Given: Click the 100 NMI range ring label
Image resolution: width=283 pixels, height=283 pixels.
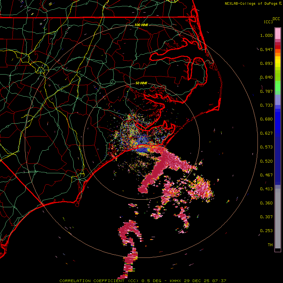Looking at the screenshot, I should coord(141,25).
